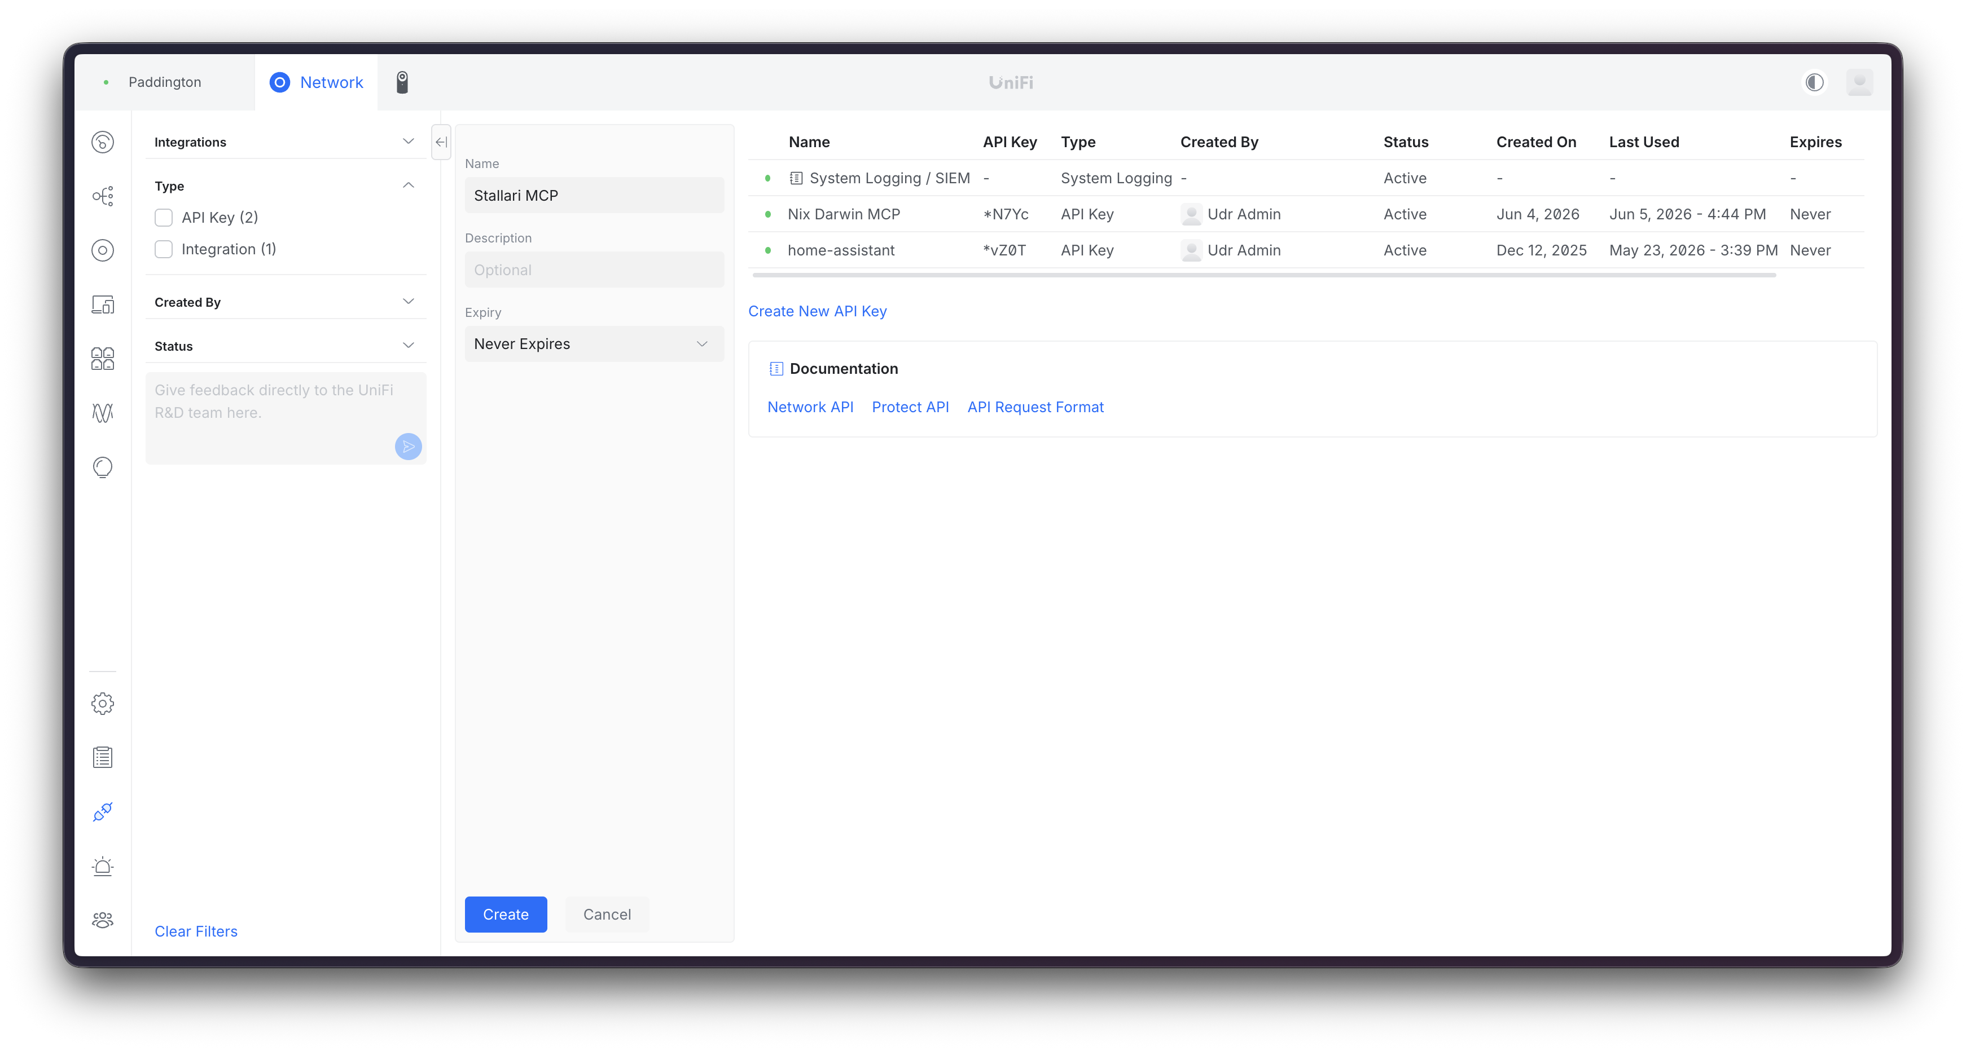Image resolution: width=1966 pixels, height=1051 pixels.
Task: Open the Alarm Manager siren icon
Action: 102,865
